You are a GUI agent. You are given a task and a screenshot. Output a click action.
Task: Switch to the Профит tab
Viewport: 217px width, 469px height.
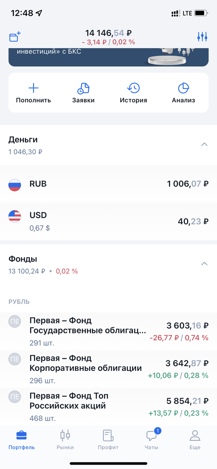pyautogui.click(x=108, y=440)
